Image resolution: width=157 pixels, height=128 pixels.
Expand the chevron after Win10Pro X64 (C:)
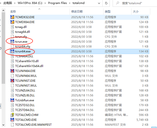coord(45,3)
